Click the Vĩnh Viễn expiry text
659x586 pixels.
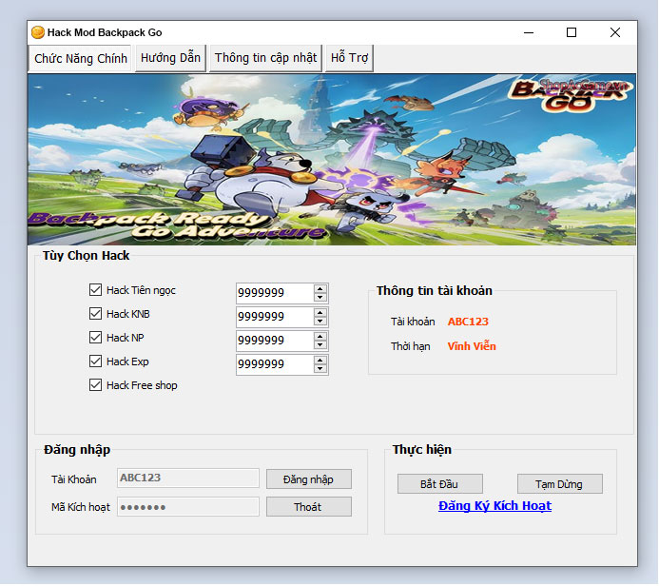tap(472, 346)
